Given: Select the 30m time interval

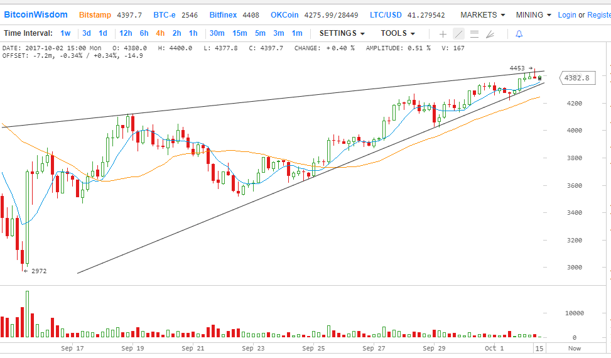Looking at the screenshot, I should tap(217, 33).
